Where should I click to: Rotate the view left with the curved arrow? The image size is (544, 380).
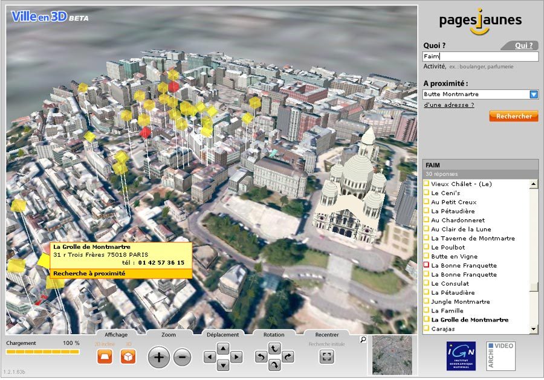pos(261,357)
